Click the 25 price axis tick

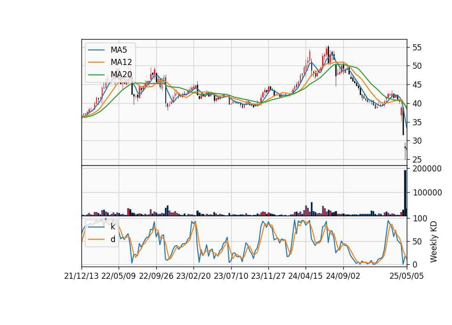click(x=417, y=160)
